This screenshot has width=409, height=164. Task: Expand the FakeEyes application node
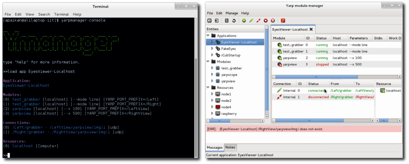point(212,48)
